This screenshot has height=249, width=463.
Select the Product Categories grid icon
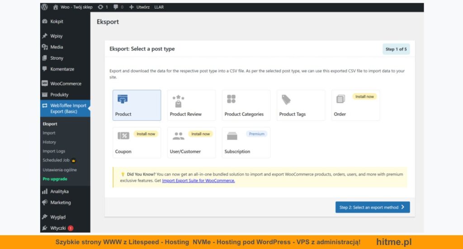click(231, 99)
